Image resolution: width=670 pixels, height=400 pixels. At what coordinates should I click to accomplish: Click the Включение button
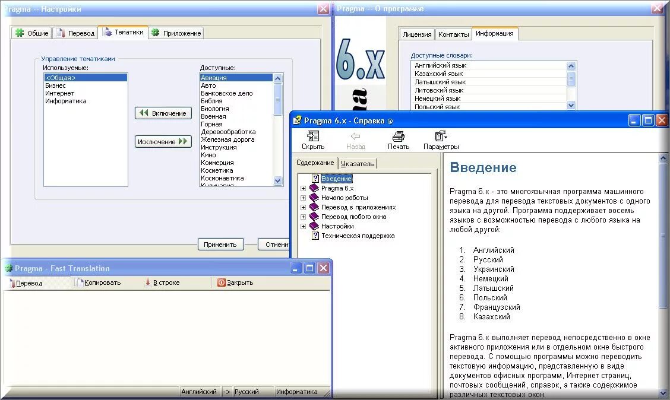tap(163, 113)
